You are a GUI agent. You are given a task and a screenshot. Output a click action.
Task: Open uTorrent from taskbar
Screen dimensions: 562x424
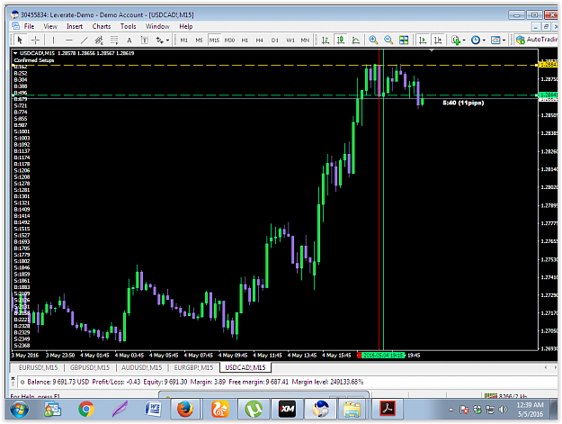254,409
